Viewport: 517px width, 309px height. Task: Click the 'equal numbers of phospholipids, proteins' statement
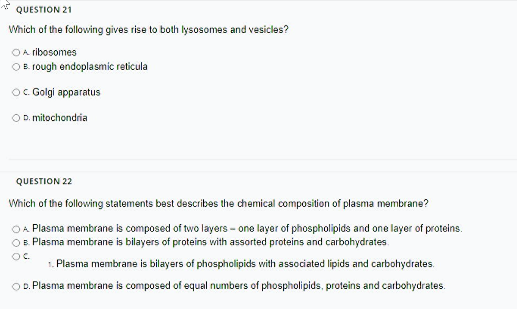coord(239,286)
